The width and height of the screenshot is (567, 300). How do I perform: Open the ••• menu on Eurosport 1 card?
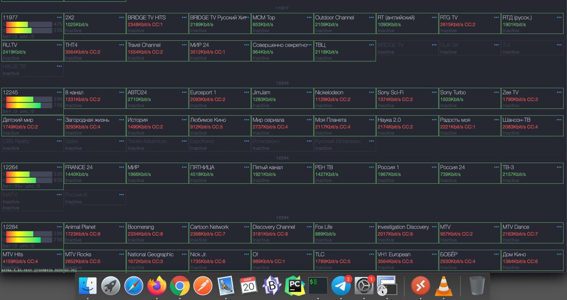(x=247, y=93)
